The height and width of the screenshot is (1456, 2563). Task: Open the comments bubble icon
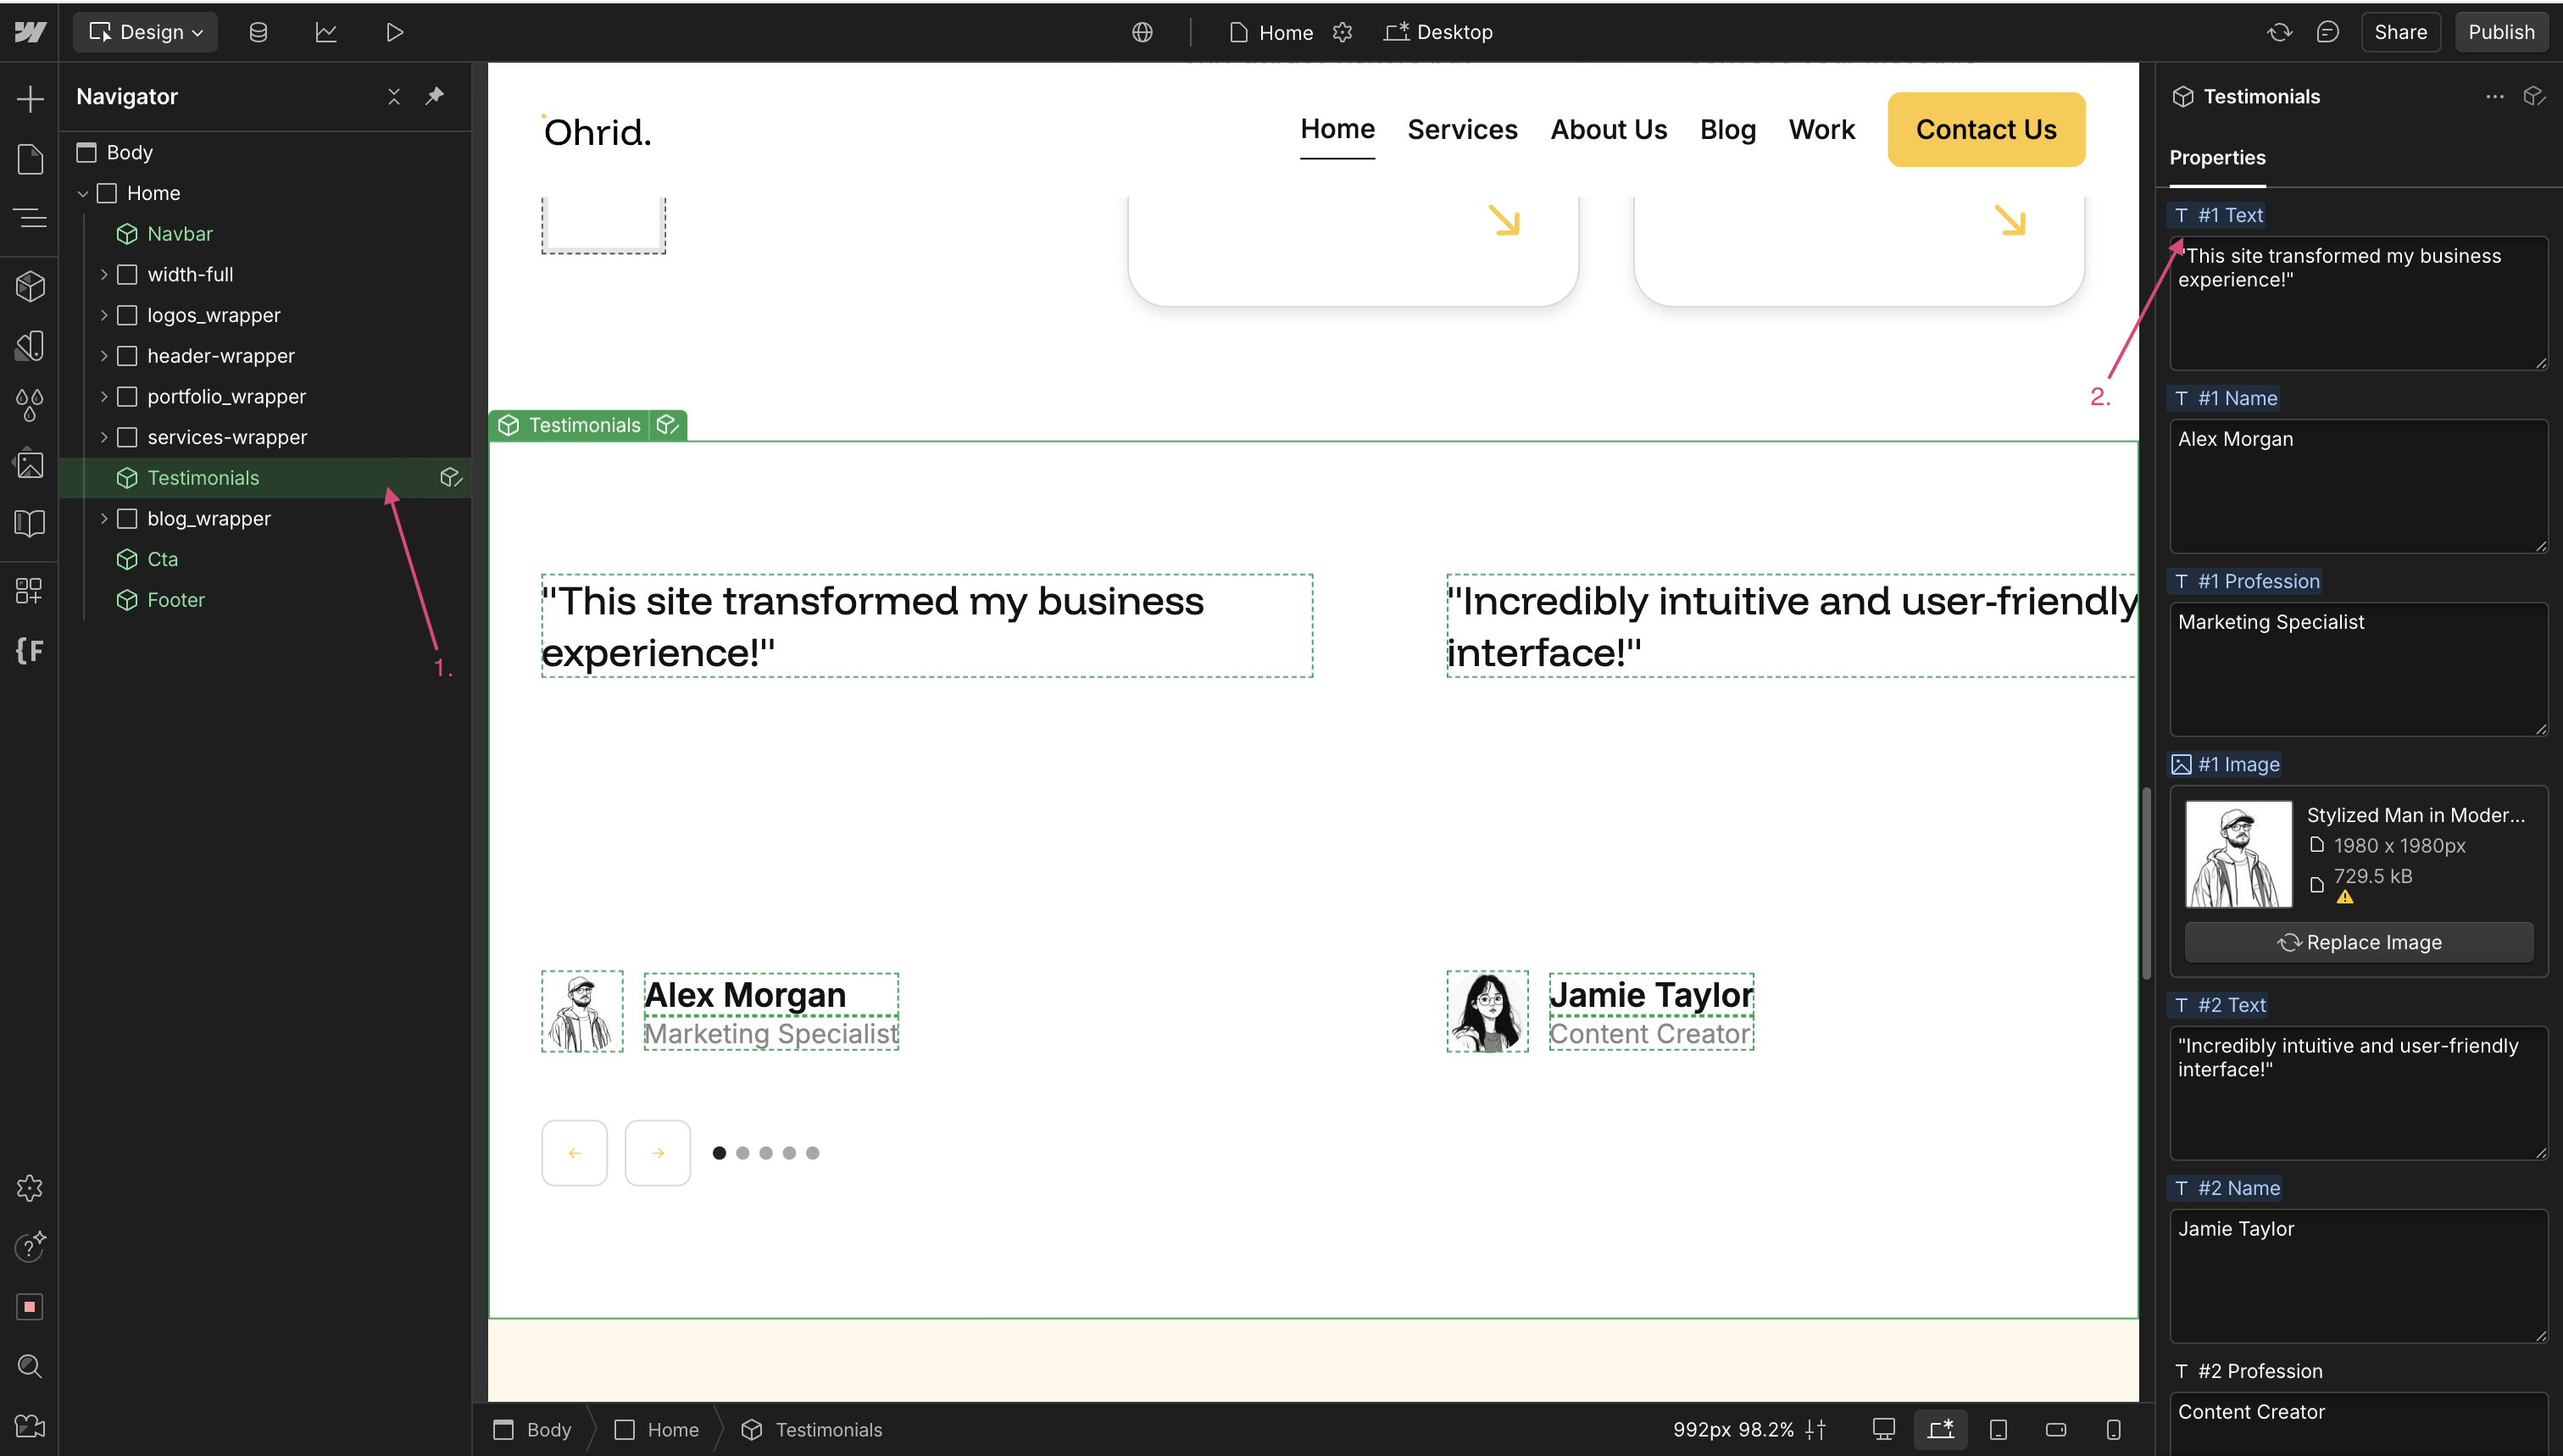(2328, 32)
